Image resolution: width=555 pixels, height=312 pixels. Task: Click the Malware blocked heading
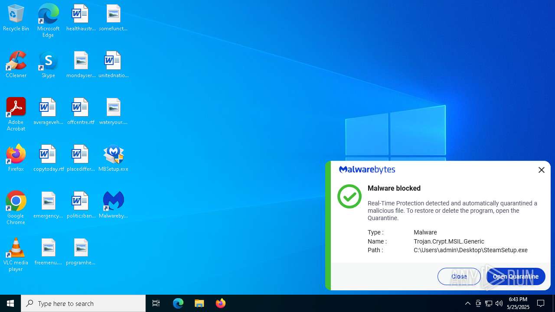click(x=394, y=188)
